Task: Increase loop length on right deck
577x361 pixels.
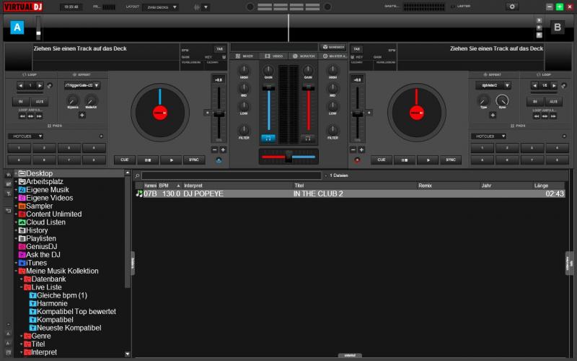Action: (554, 85)
